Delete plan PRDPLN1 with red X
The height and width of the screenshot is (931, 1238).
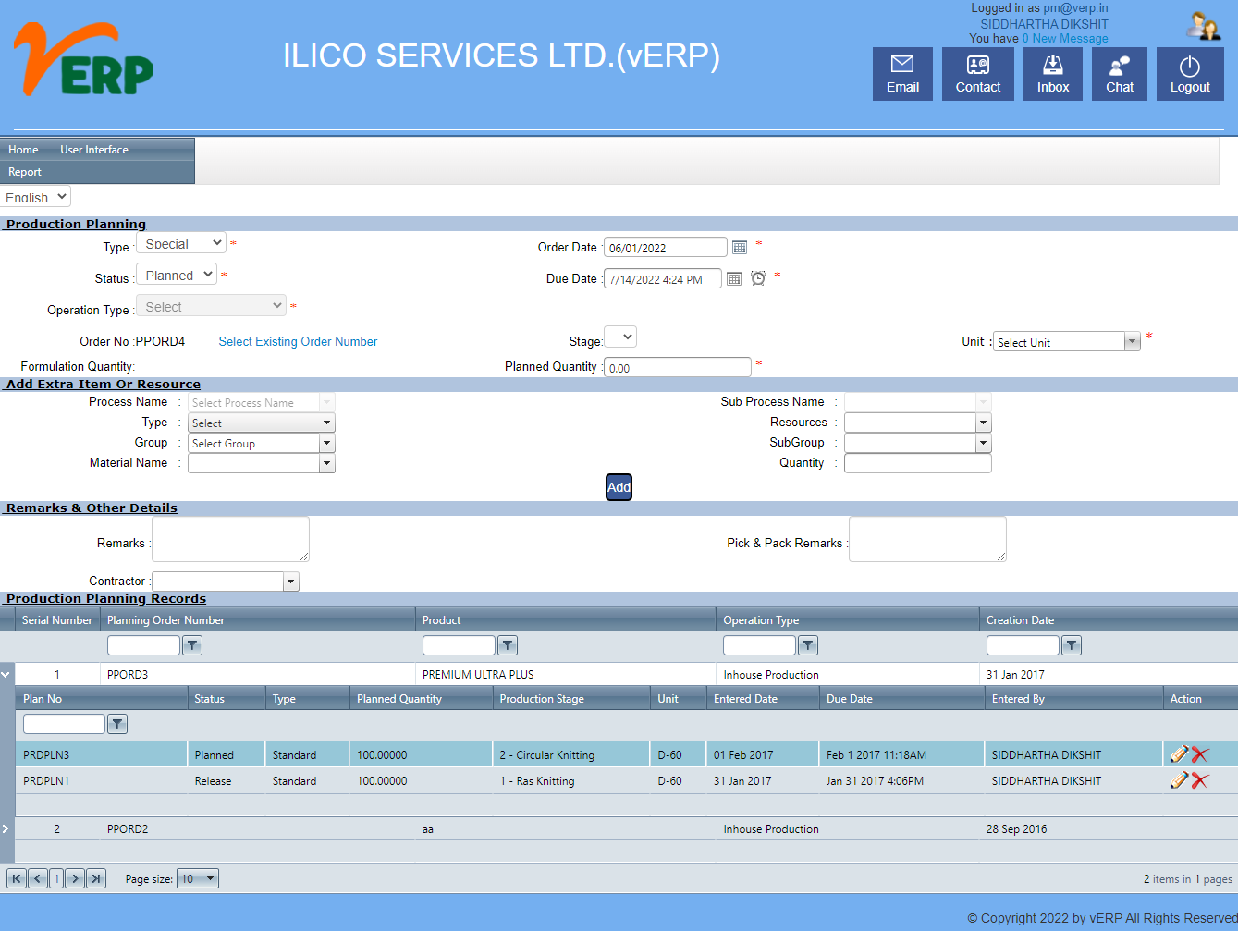pyautogui.click(x=1200, y=780)
